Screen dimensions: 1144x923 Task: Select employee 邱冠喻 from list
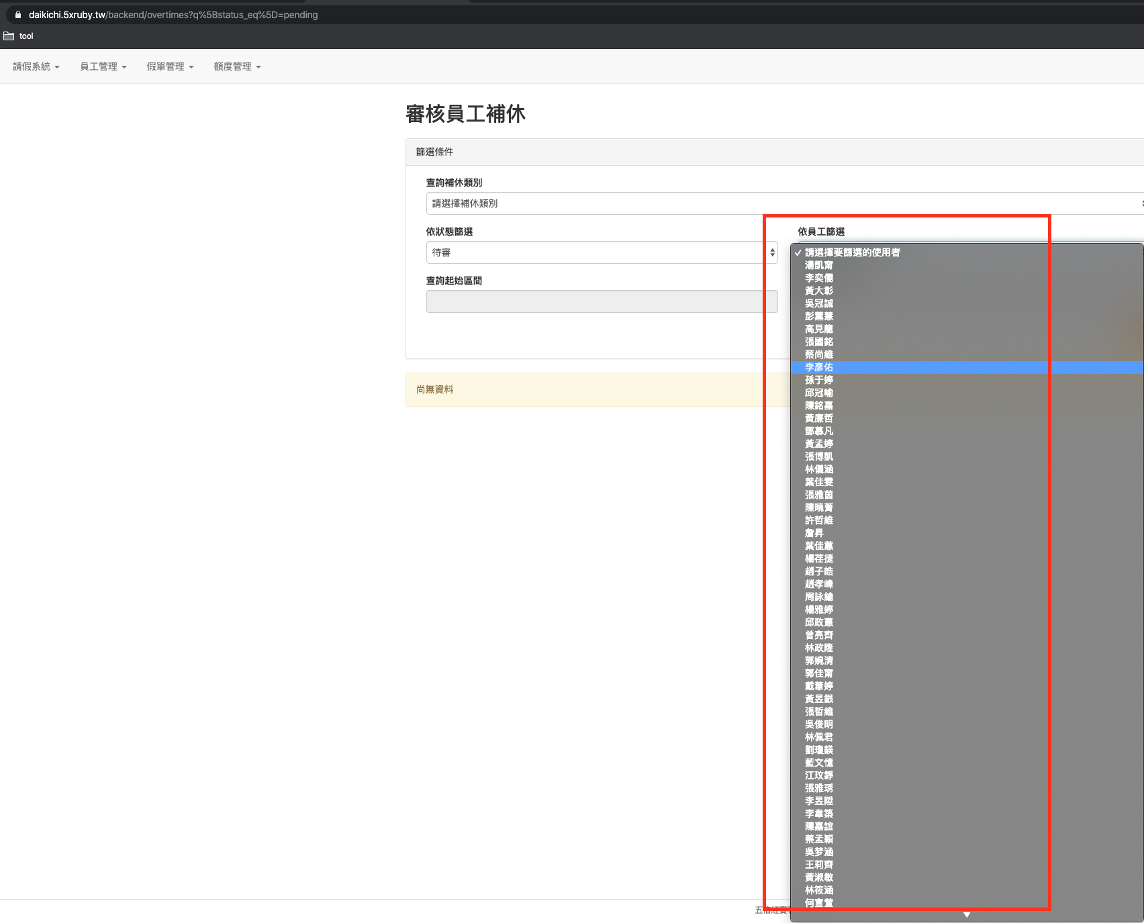point(967,393)
